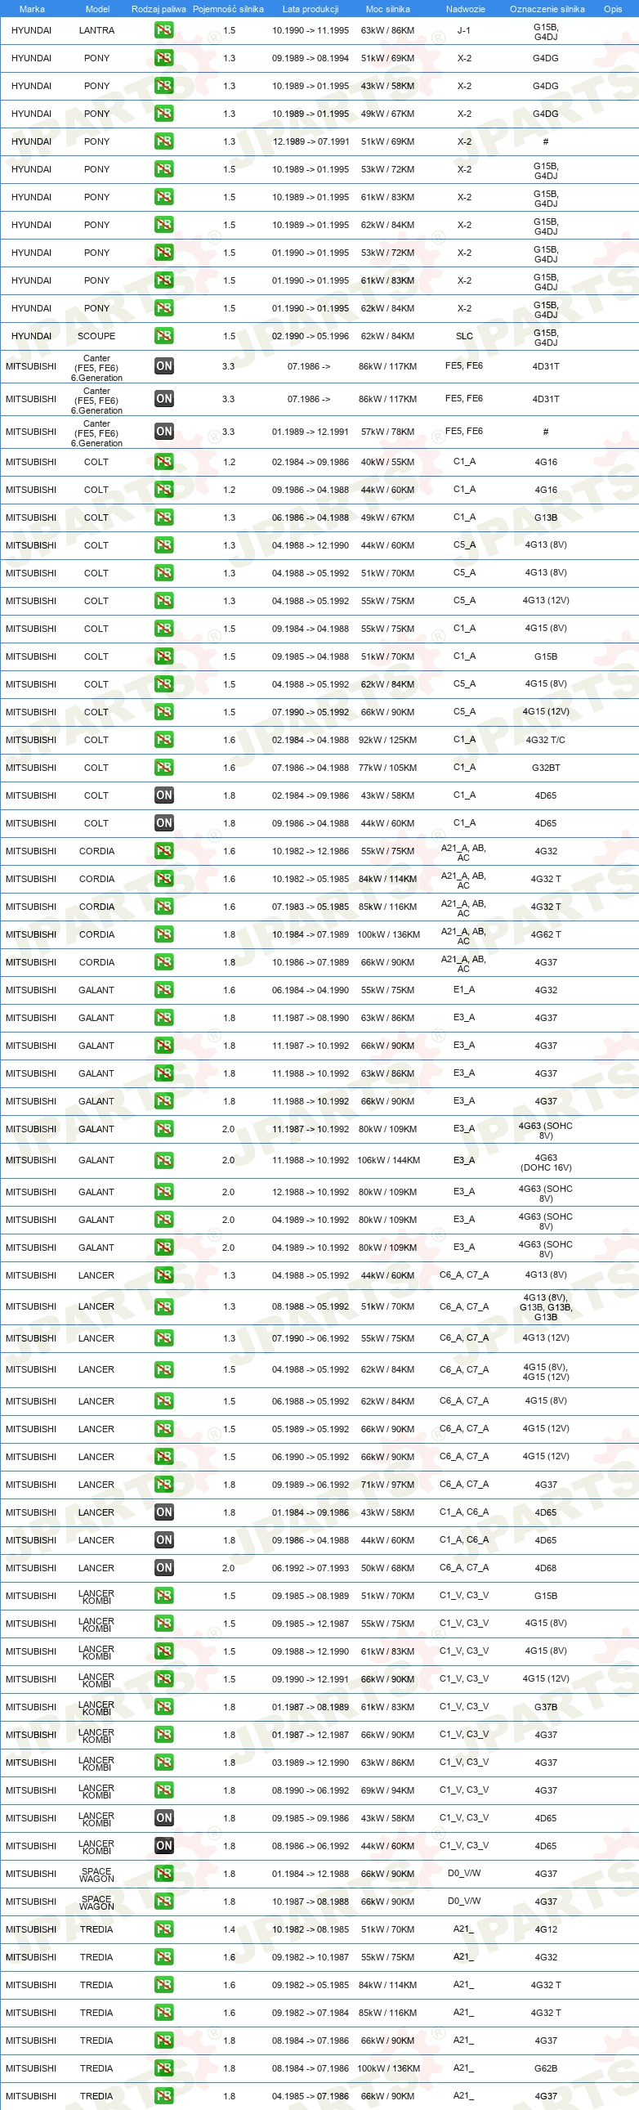Click the petrol icon for TREDIA 85kW / 116KM
Viewport: 639px width, 2110px height.
164,2013
